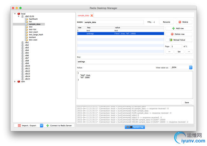
Task: Click the System log terminal icon
Action: point(131,127)
